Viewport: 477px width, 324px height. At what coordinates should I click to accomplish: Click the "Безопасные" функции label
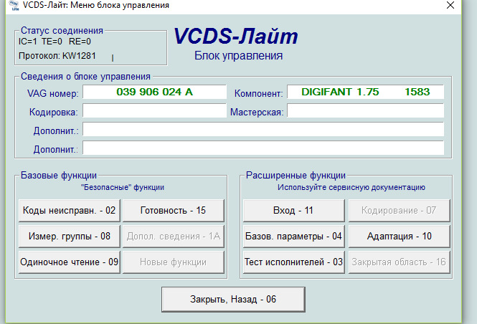coord(123,187)
